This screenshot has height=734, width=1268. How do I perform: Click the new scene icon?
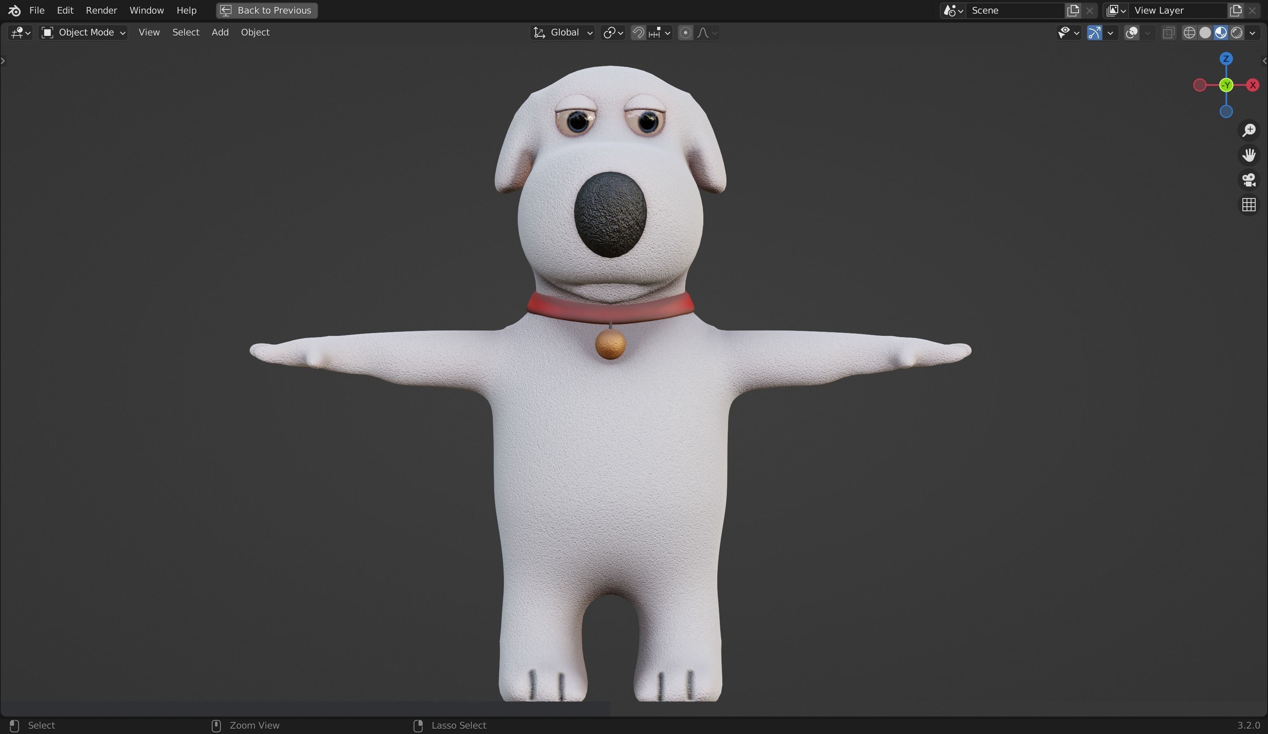pyautogui.click(x=1073, y=11)
